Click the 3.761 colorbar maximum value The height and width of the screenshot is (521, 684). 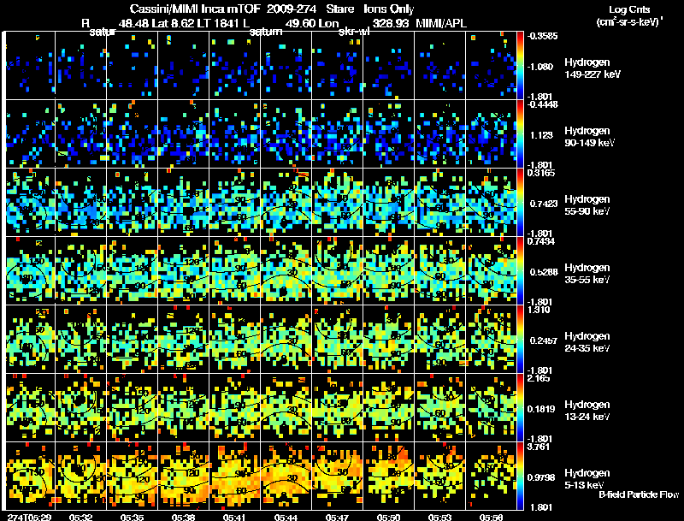[x=539, y=447]
